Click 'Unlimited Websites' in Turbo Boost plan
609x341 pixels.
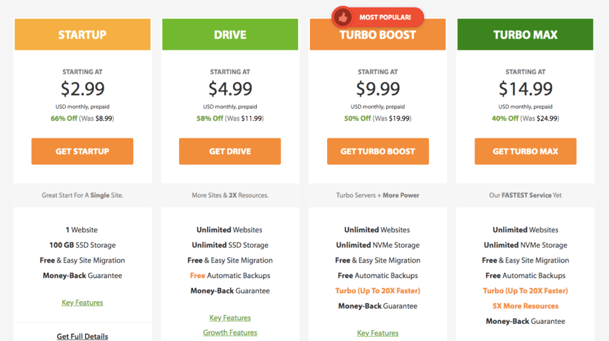tap(377, 230)
